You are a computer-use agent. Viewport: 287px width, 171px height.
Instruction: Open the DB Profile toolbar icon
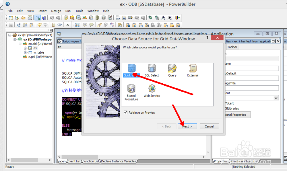coord(91,18)
